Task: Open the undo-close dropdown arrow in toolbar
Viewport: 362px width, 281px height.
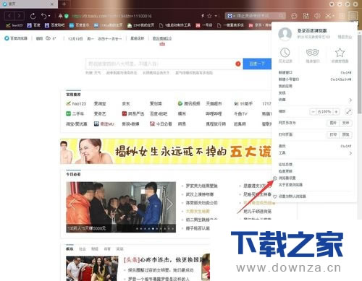Action: (49, 16)
